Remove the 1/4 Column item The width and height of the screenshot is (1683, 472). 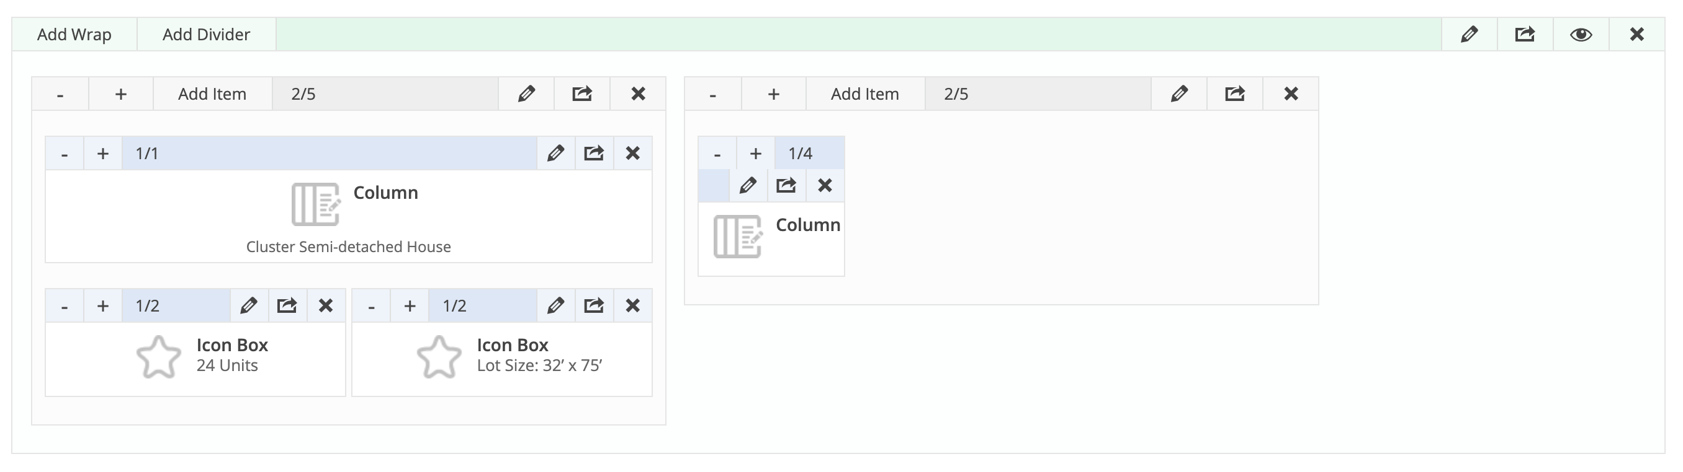click(x=825, y=186)
